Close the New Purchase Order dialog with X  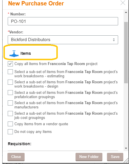pos(123,3)
